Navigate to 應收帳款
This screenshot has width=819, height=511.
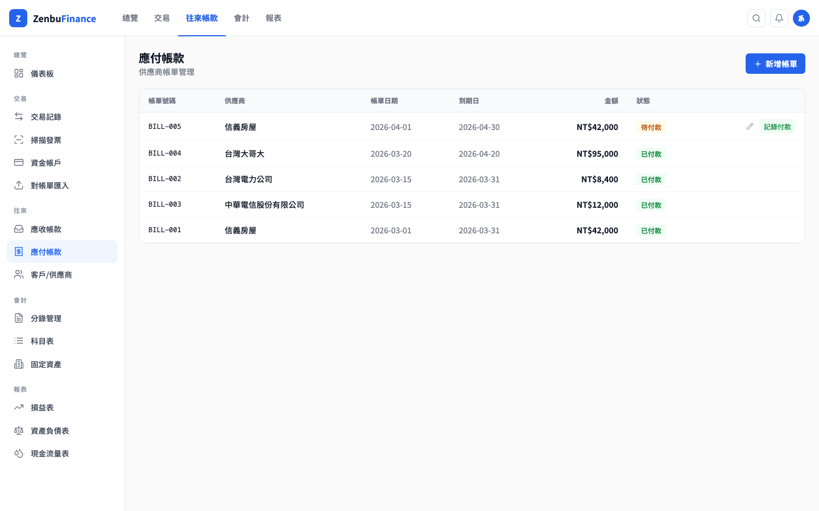coord(62,229)
